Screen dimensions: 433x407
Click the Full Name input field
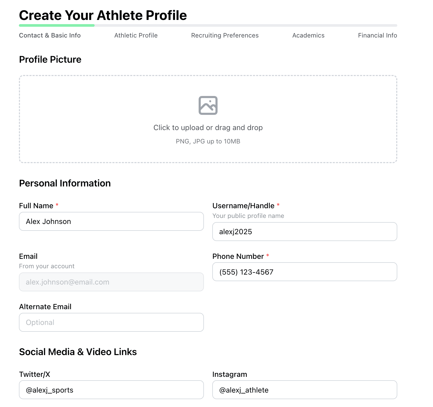point(111,221)
